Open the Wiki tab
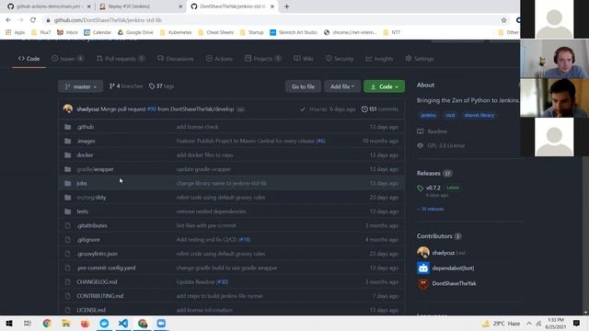 [304, 59]
